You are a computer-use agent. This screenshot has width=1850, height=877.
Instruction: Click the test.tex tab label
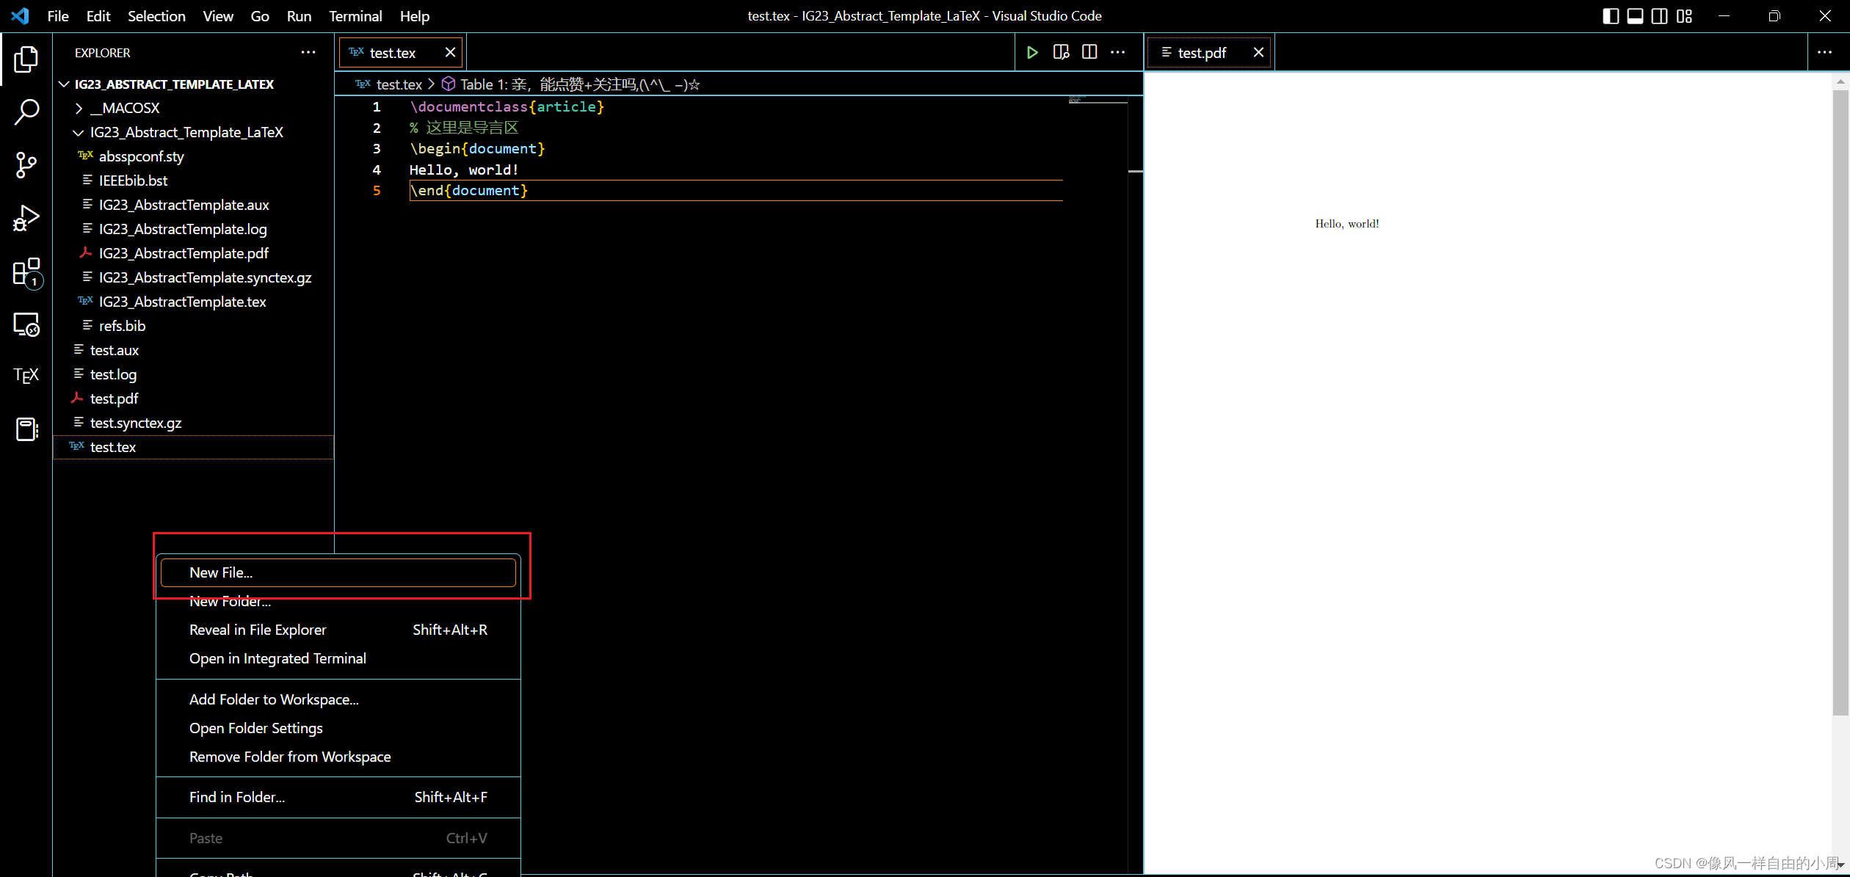(394, 52)
